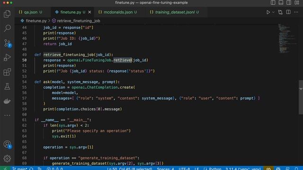The image size is (303, 170).
Task: Split the editor to the right
Action: point(288,12)
